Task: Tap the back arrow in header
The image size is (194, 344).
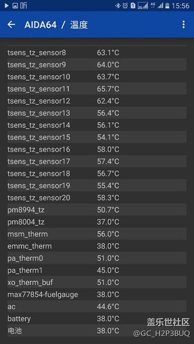Action: pyautogui.click(x=11, y=24)
